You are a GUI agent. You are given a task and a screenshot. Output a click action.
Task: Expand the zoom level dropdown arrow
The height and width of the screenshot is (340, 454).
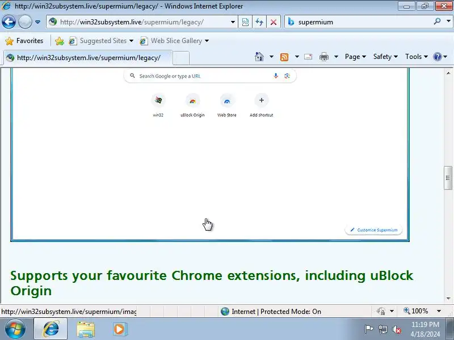point(439,311)
